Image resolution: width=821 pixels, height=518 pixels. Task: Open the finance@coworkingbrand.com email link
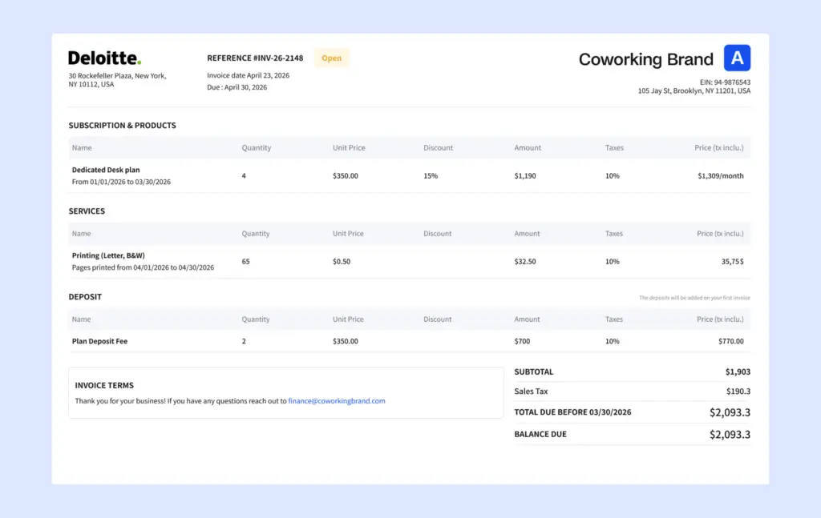[337, 401]
